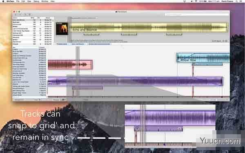Open the Edit menu
The height and width of the screenshot is (153, 245).
click(23, 1)
